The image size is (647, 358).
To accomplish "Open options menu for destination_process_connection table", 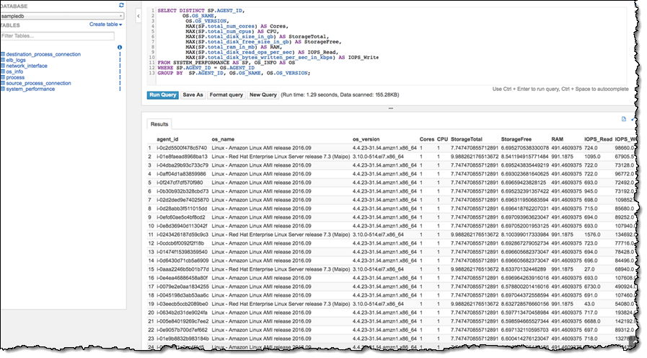I will click(119, 54).
